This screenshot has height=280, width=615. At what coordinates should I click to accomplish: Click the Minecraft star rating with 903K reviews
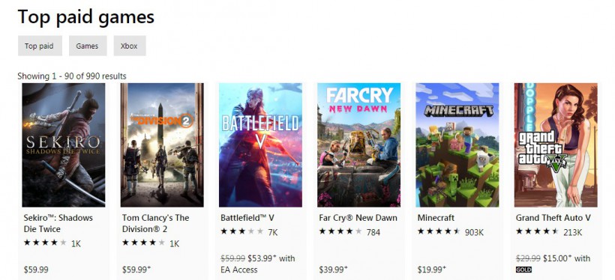click(450, 232)
